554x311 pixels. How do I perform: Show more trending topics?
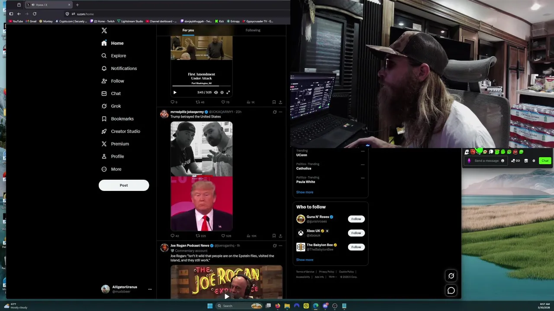tap(305, 192)
